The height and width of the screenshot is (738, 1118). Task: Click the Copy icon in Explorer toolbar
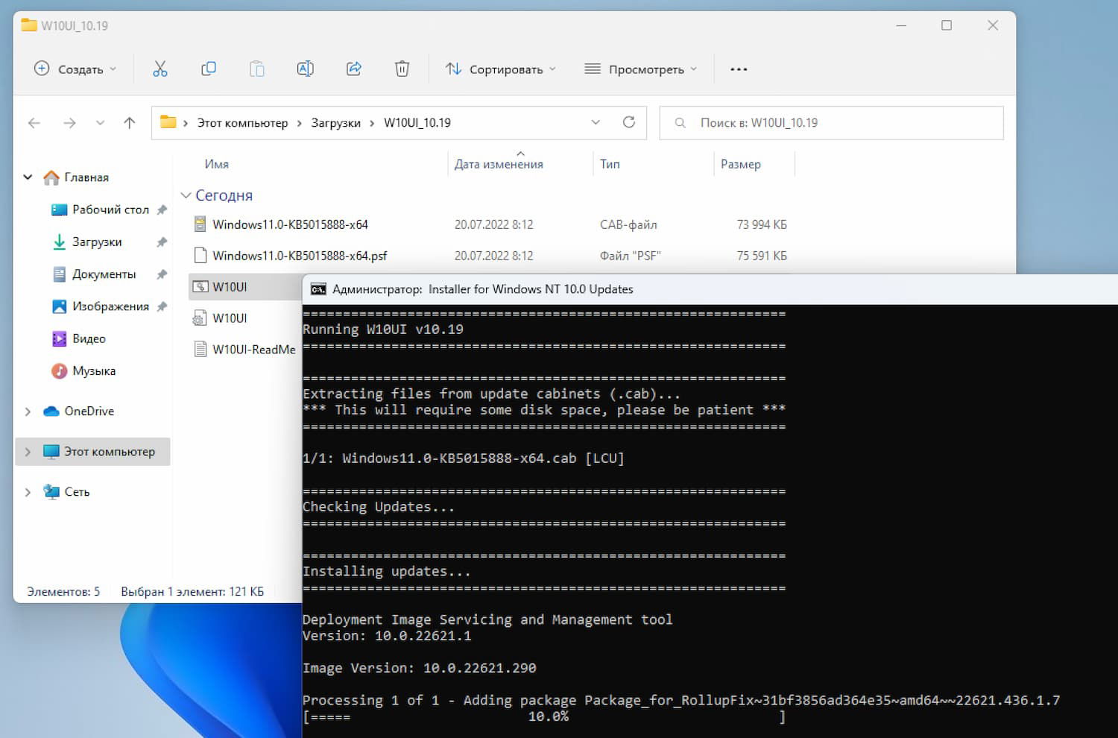pos(209,69)
